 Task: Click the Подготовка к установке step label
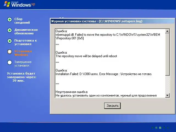click(x=26, y=42)
